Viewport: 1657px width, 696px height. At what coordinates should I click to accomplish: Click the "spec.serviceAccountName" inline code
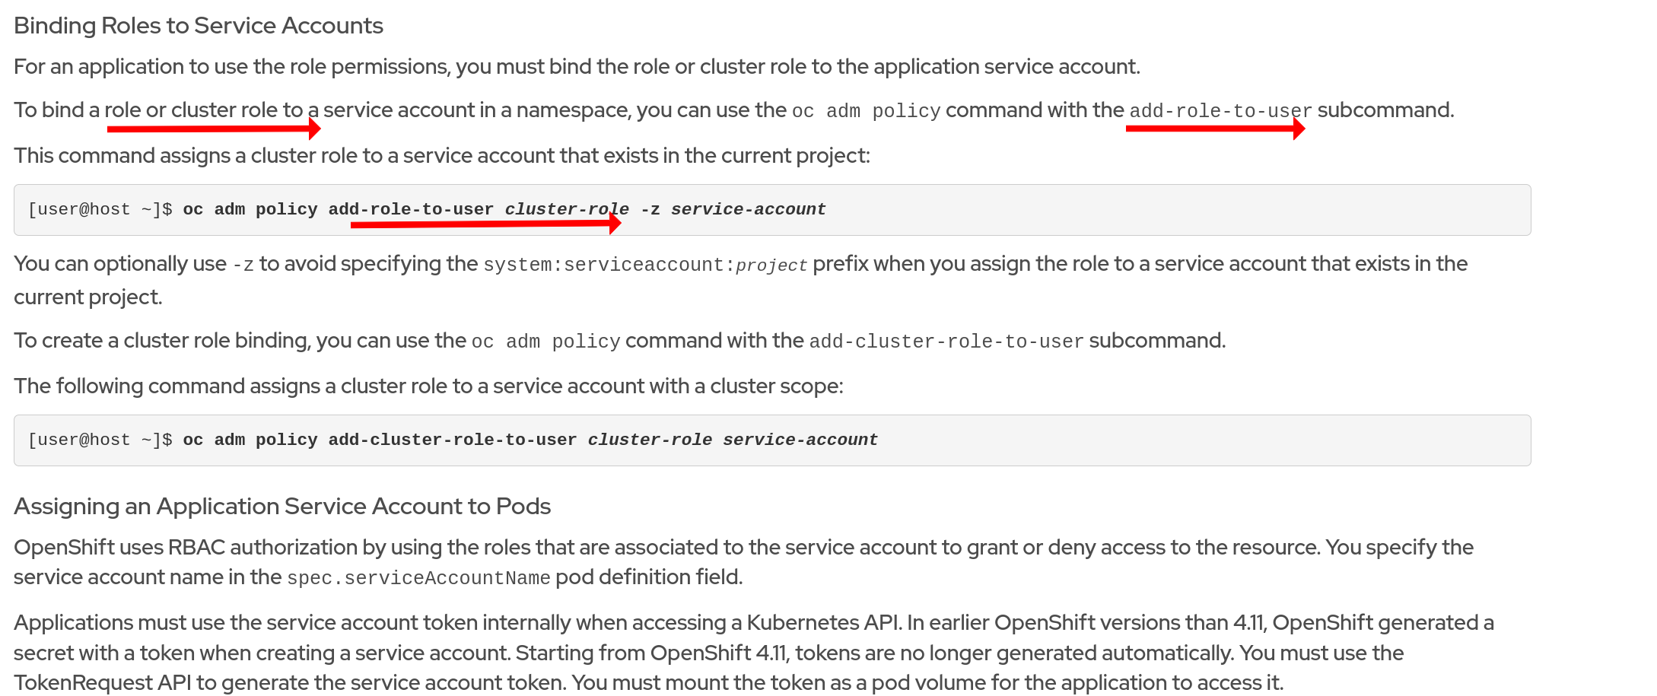coord(418,578)
